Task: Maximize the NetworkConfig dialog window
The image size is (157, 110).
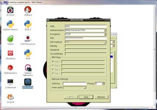Action: pos(107,20)
